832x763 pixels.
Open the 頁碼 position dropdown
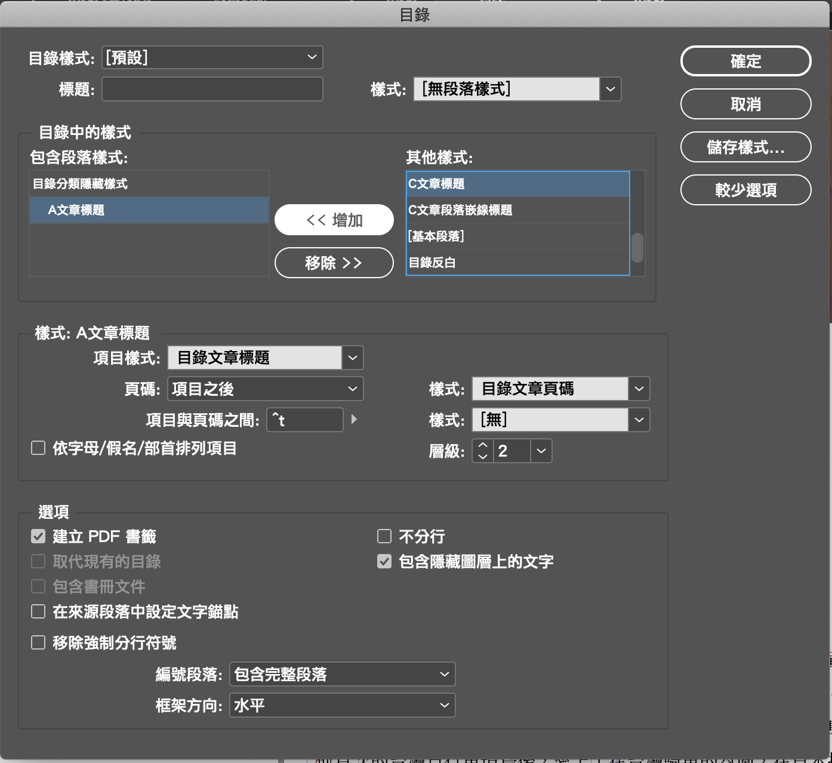pos(265,389)
